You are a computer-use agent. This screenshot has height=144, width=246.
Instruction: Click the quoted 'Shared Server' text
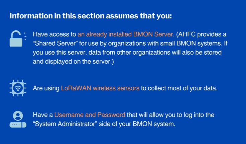(x=55, y=43)
